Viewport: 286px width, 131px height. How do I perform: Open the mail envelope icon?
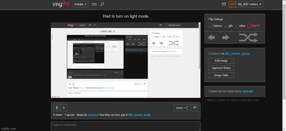(x=224, y=4)
